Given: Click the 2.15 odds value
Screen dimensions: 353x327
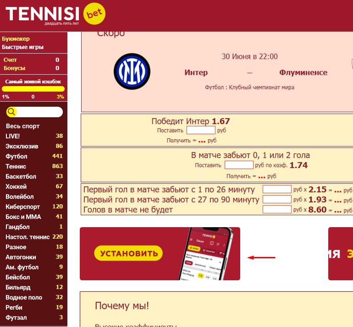Looking at the screenshot, I should coord(317,190).
